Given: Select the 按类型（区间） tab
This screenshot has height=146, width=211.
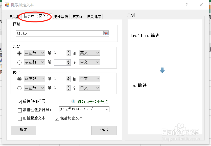Looking at the screenshot, I should click(x=36, y=16).
